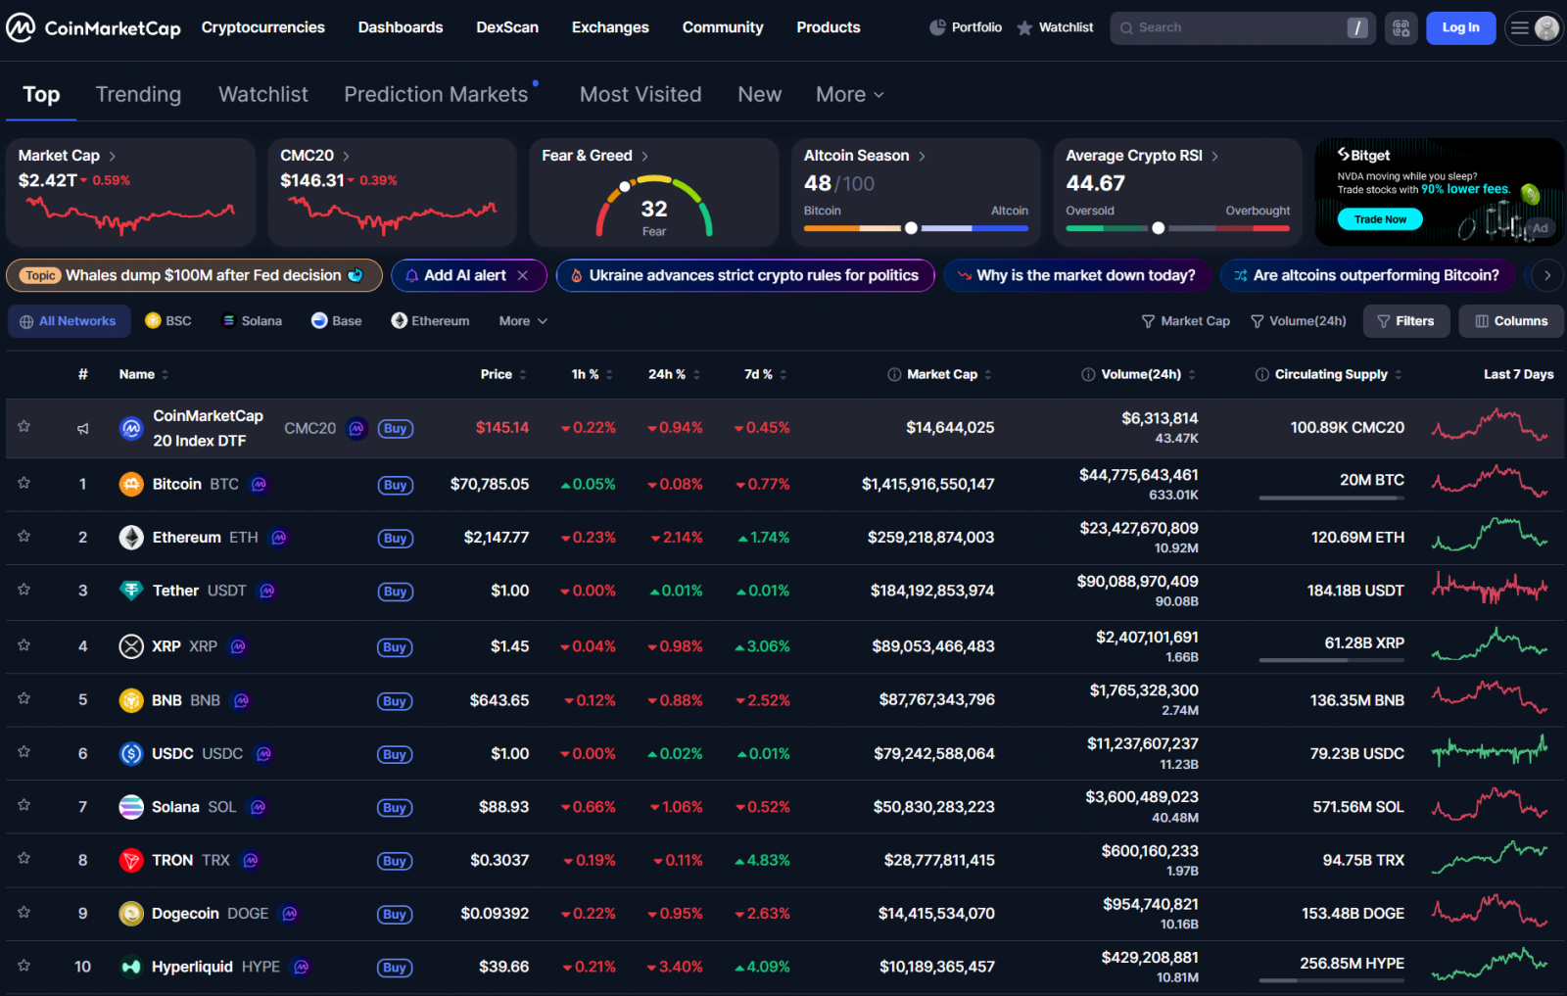Open the QR code scanner icon
Screen dimensions: 1567x996
click(x=1401, y=28)
